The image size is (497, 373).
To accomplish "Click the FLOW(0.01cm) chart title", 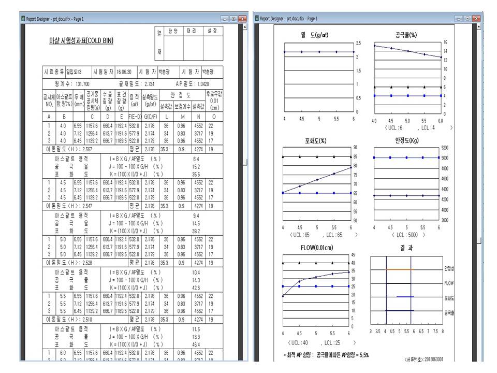I will 317,248.
